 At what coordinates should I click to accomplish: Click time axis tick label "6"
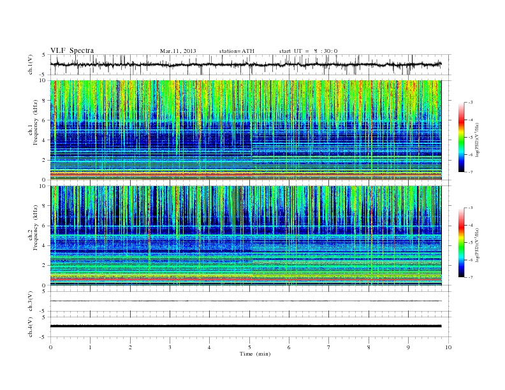point(289,347)
